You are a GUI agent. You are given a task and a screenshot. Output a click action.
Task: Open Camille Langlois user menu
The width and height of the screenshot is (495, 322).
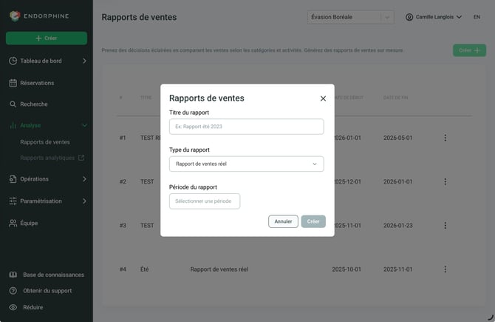434,17
